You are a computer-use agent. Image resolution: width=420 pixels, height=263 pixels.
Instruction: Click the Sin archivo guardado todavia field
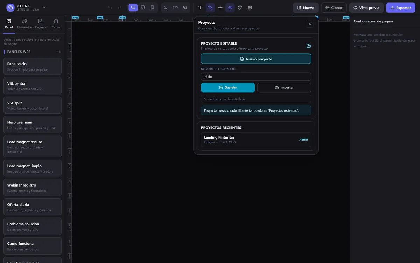[256, 99]
